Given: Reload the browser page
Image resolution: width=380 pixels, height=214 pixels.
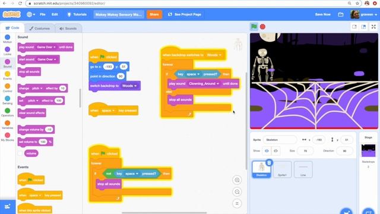Looking at the screenshot, I should click(x=20, y=4).
